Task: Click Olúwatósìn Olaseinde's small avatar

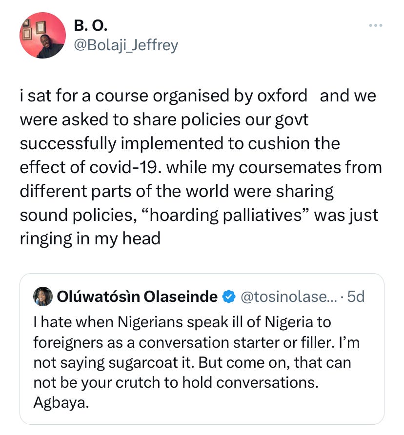Action: 43,296
